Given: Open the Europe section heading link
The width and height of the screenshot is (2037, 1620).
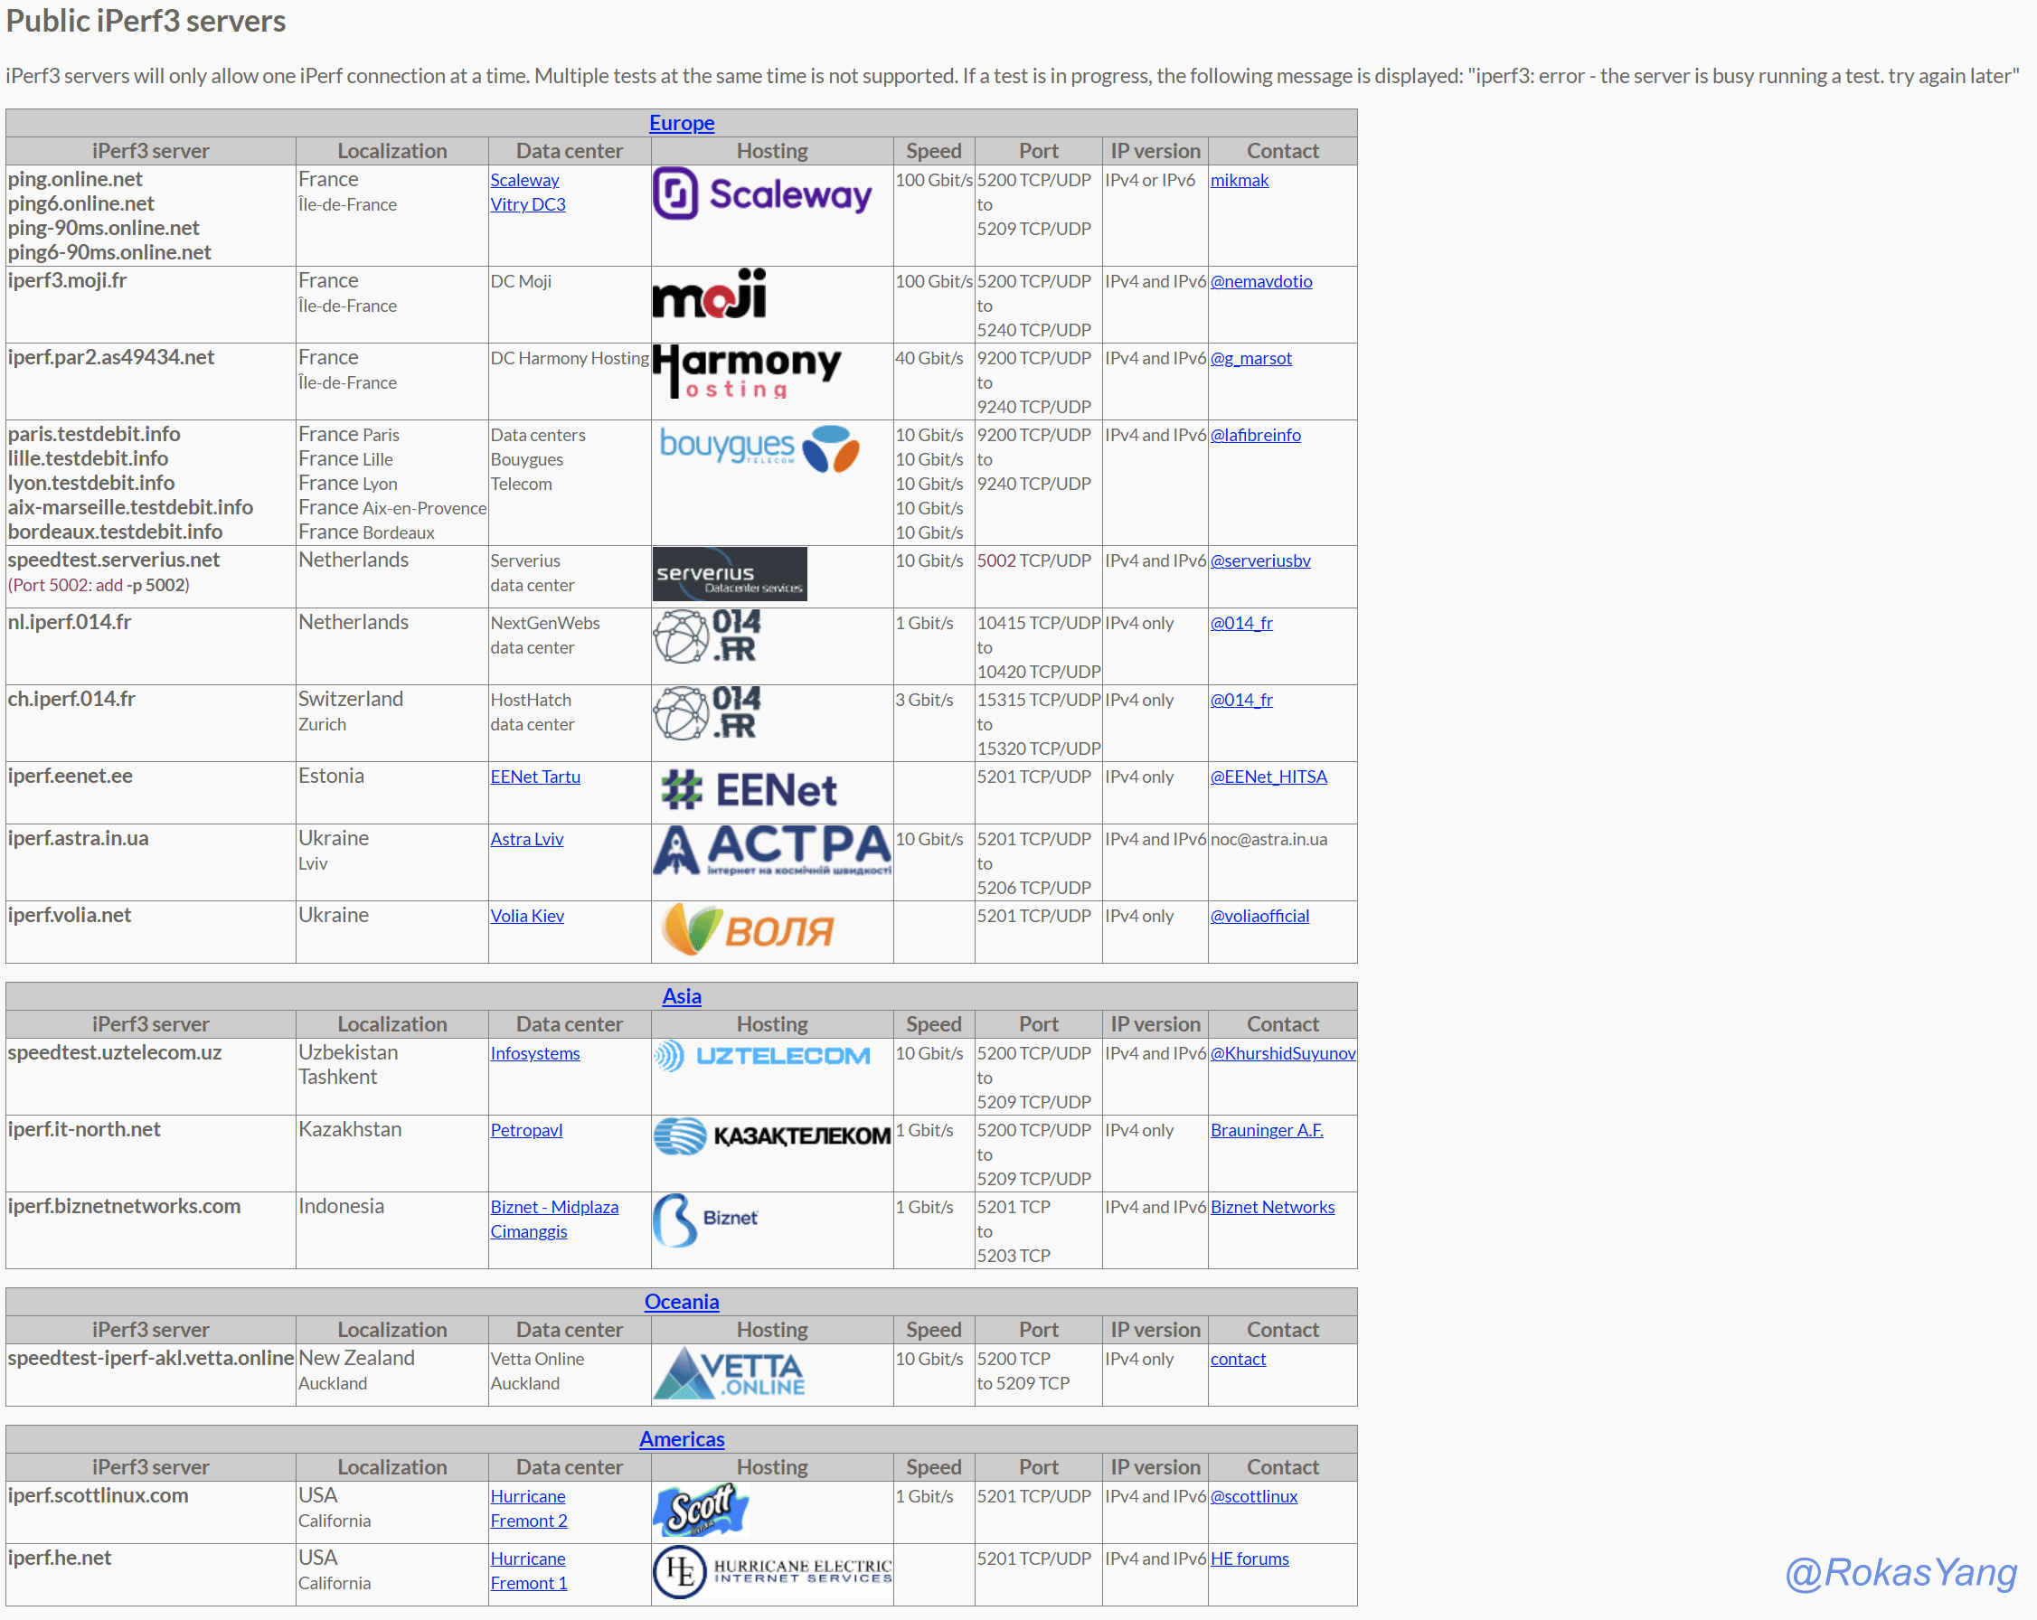Looking at the screenshot, I should (680, 123).
